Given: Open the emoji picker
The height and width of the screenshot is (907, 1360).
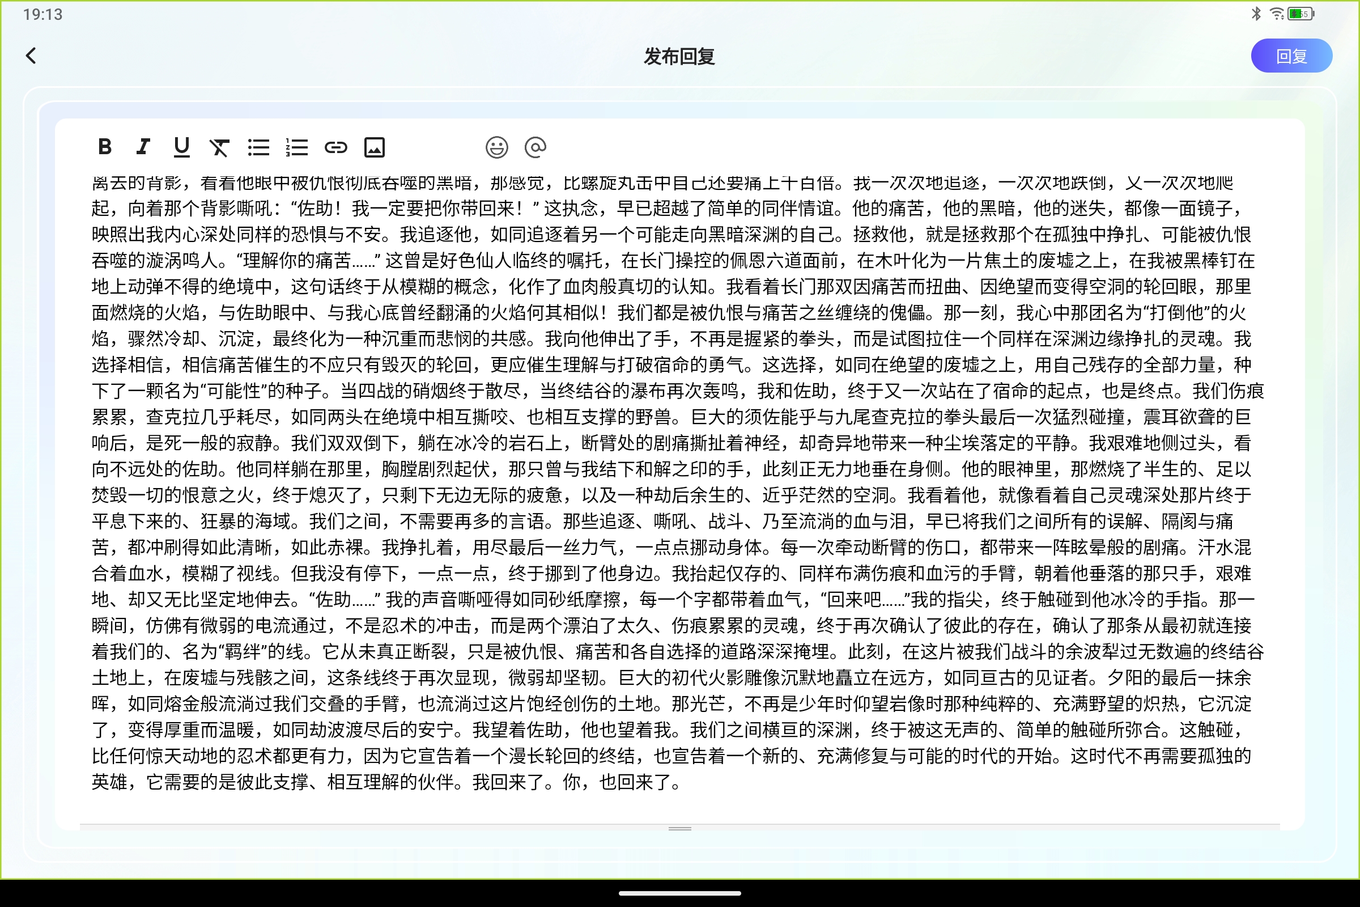Looking at the screenshot, I should (498, 147).
